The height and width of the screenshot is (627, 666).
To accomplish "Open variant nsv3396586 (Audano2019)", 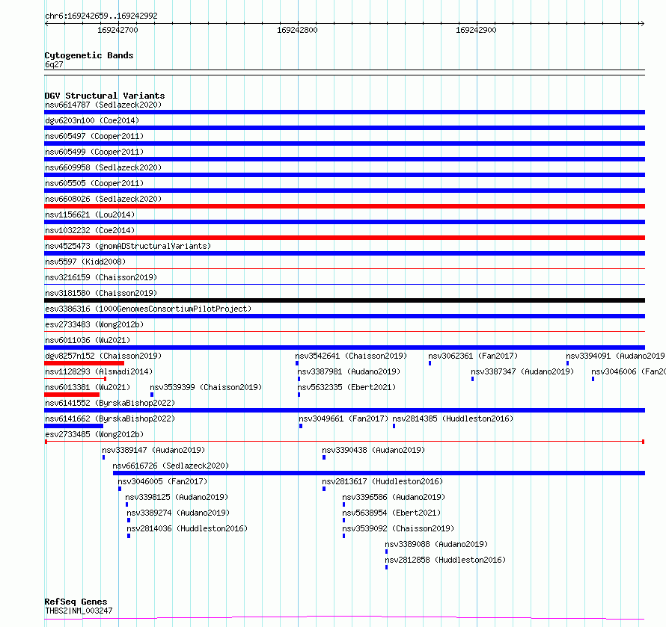I will coord(394,497).
